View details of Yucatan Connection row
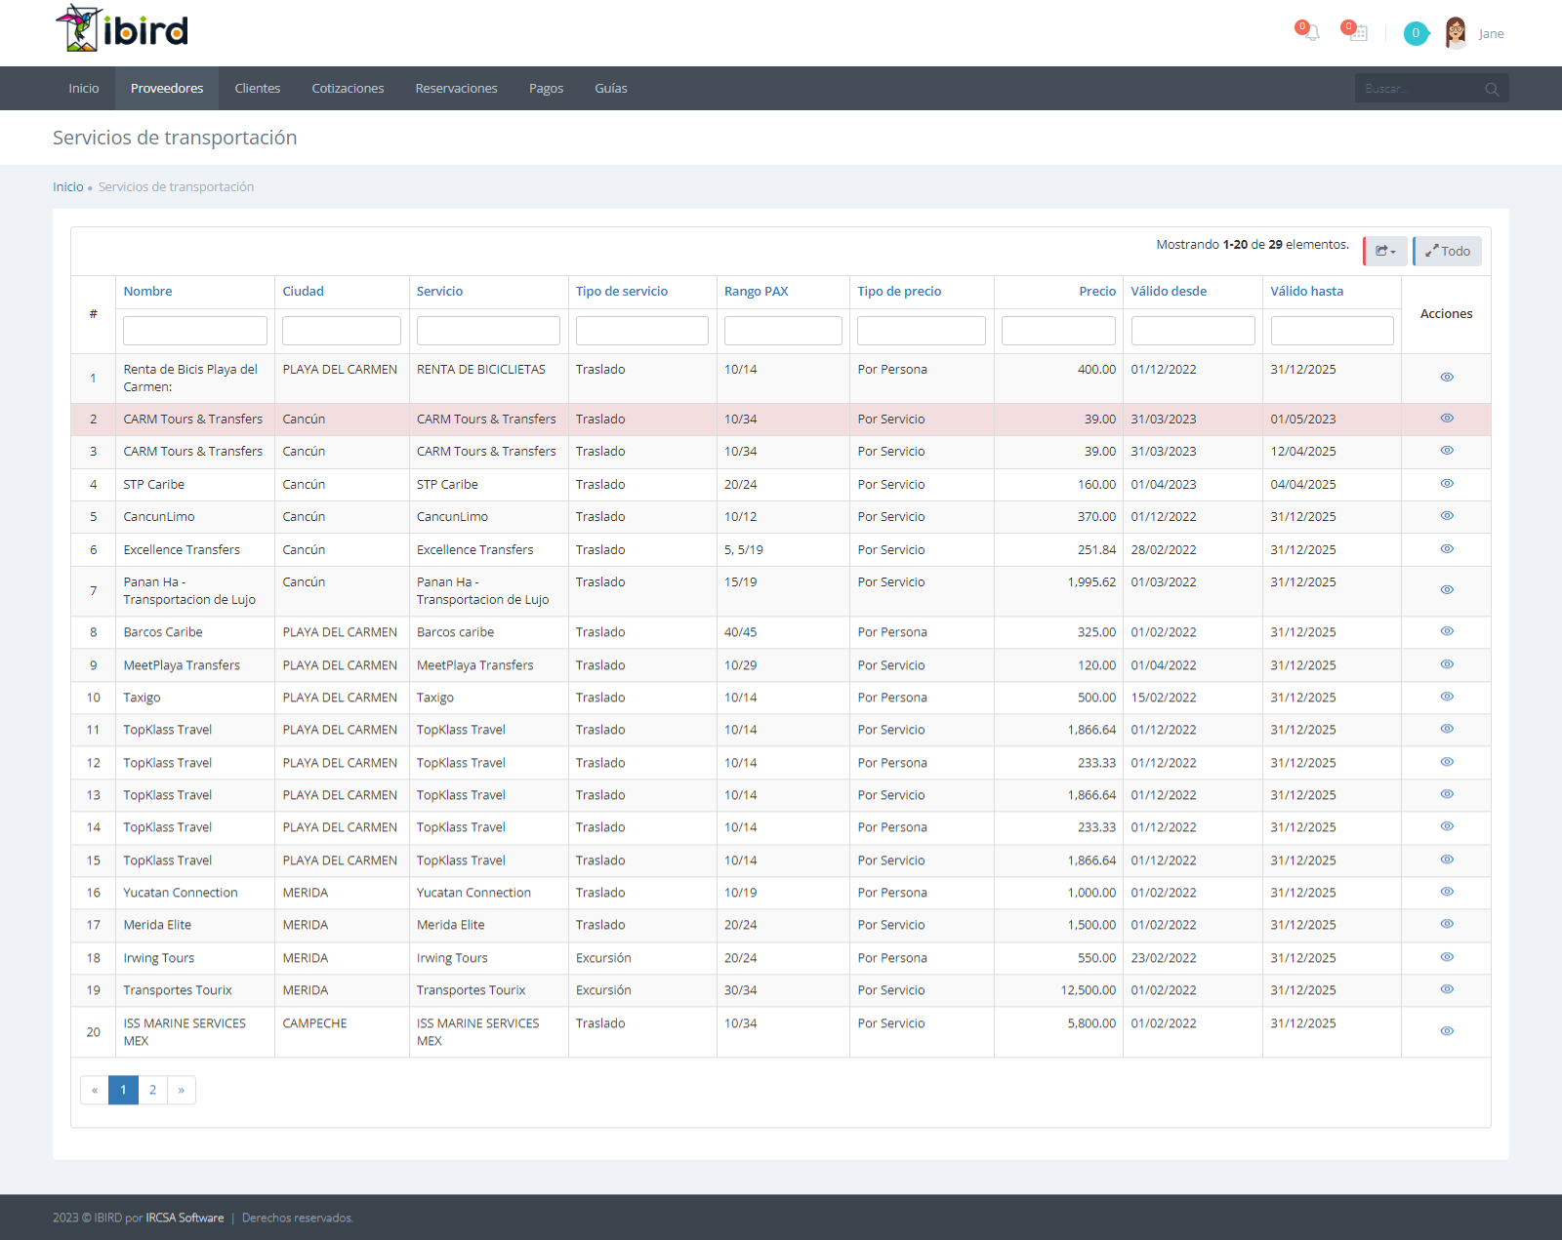Image resolution: width=1562 pixels, height=1240 pixels. [1447, 891]
